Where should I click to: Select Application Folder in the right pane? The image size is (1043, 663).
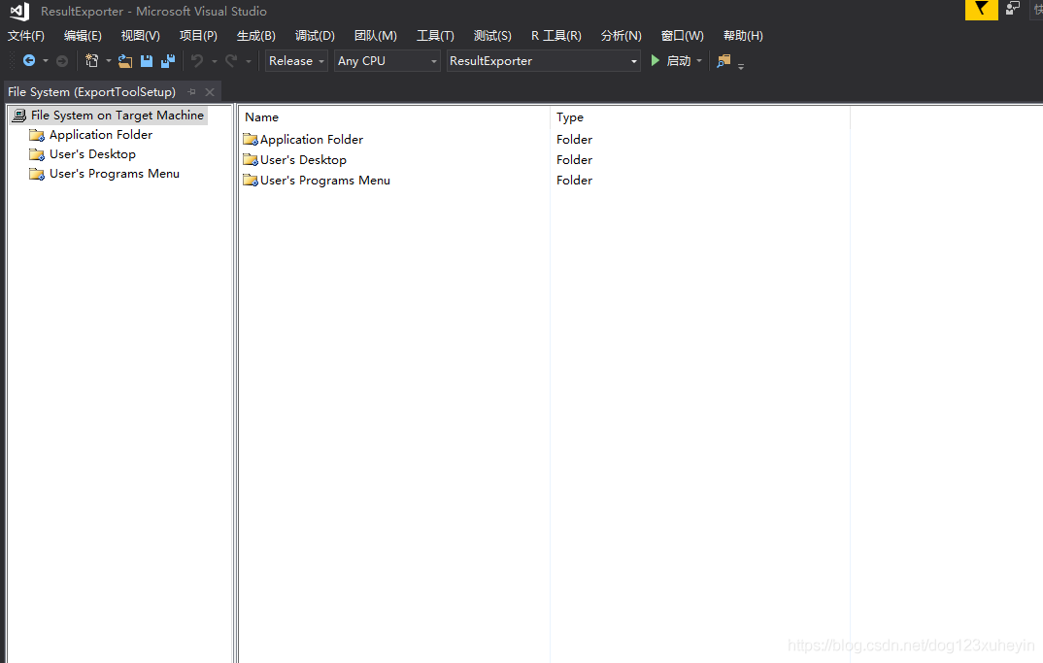pos(311,139)
